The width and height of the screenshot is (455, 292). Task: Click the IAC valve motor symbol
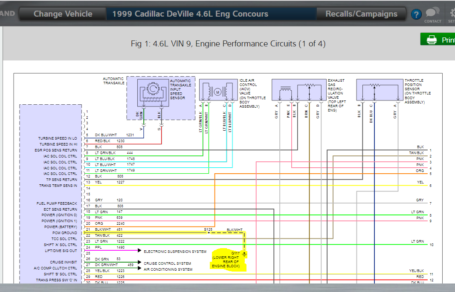click(217, 92)
